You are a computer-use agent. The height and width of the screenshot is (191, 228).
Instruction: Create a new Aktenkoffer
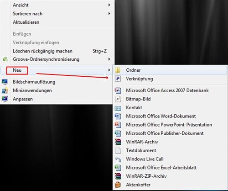(170, 185)
